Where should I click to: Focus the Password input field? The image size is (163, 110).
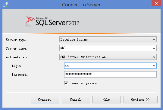[x=110, y=74]
